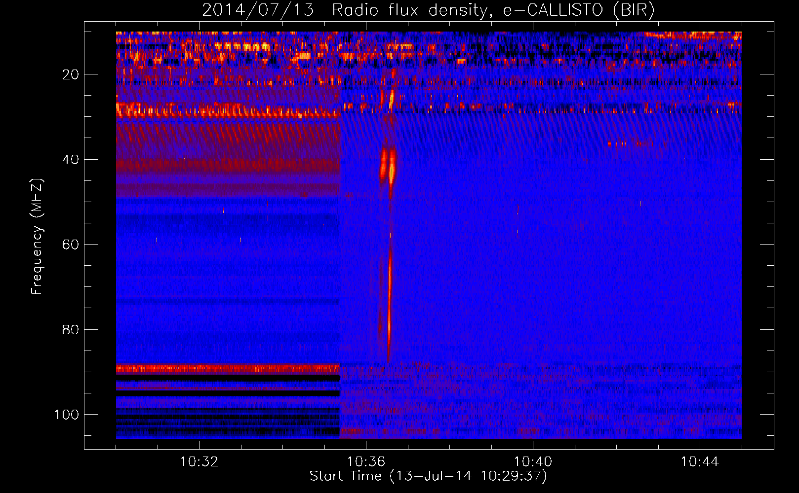799x493 pixels.
Task: Click the "Frequency (MHZ)" y-axis label
Action: tap(37, 236)
